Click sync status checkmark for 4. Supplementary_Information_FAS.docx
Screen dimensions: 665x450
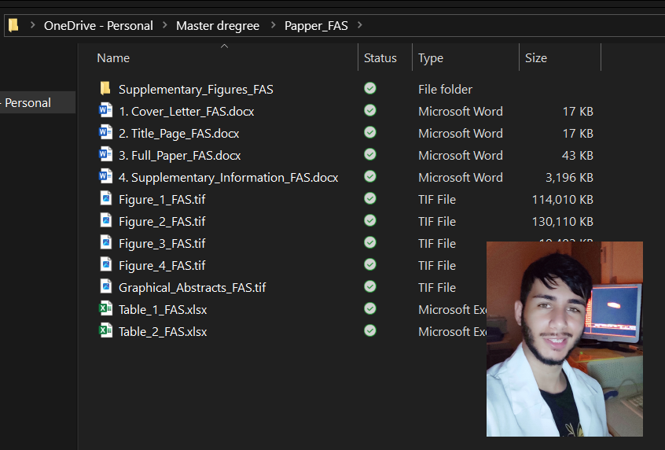point(370,176)
